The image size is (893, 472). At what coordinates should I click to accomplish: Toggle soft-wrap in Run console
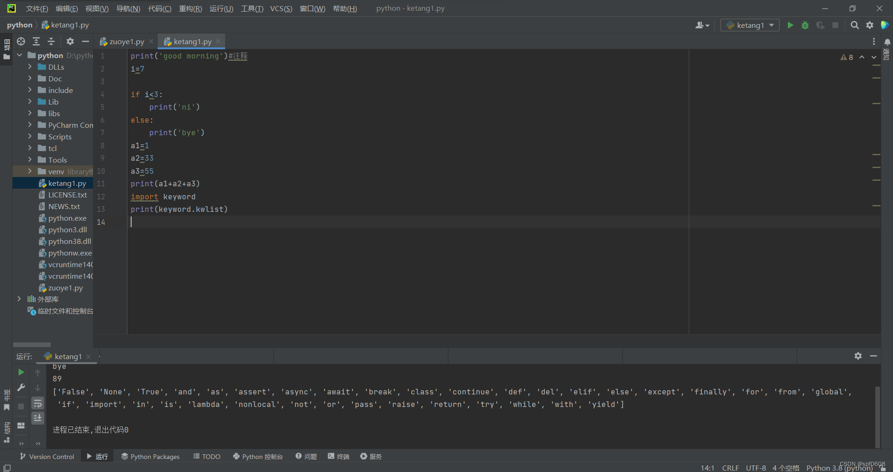point(38,403)
